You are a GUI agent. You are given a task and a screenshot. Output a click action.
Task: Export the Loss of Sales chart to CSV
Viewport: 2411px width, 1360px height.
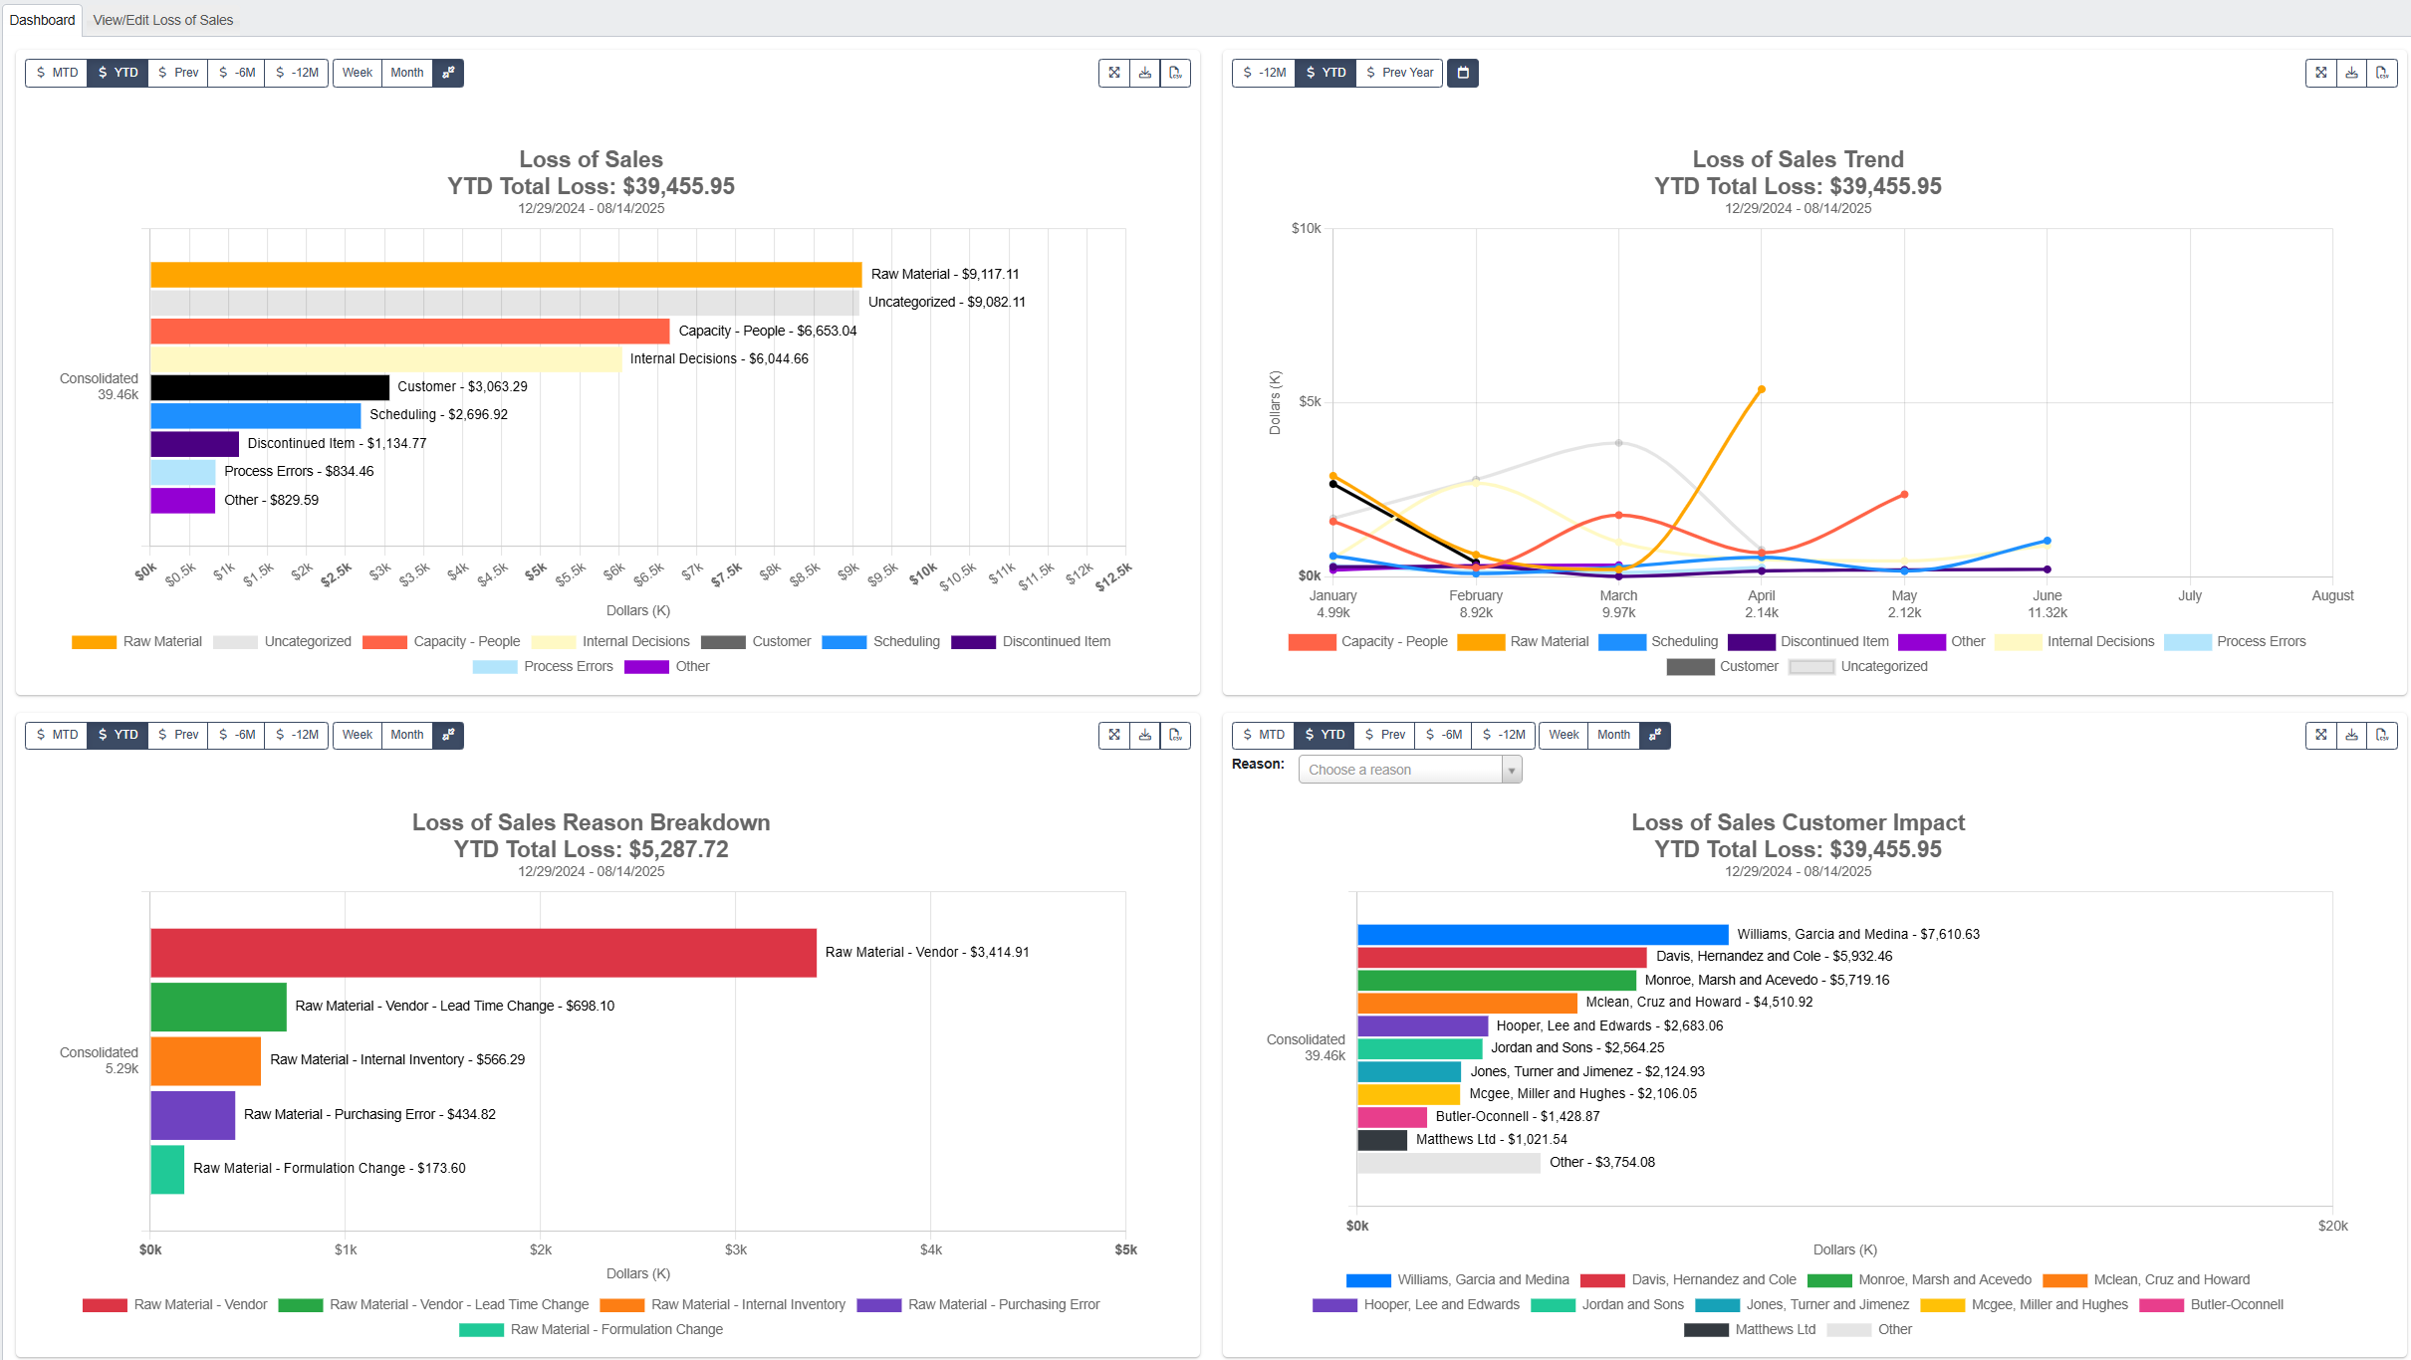coord(1176,73)
